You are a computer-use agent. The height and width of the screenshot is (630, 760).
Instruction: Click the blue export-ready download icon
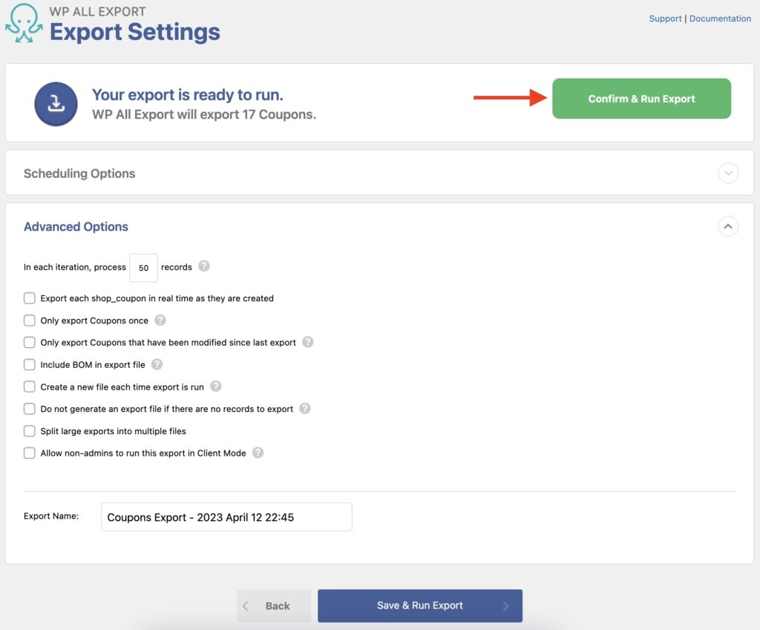pyautogui.click(x=56, y=102)
